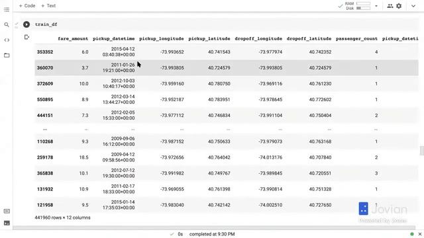Open the terminal icon at bottom left
424x238 pixels.
tap(7, 223)
